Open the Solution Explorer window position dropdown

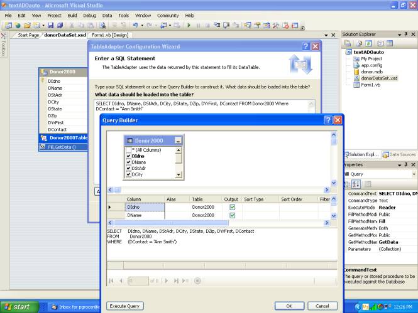[399, 34]
